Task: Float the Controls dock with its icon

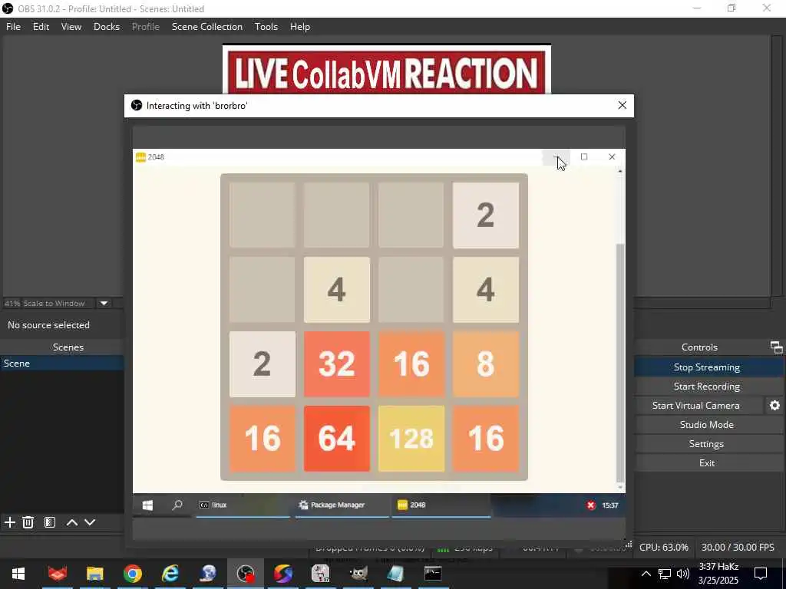Action: pos(776,347)
